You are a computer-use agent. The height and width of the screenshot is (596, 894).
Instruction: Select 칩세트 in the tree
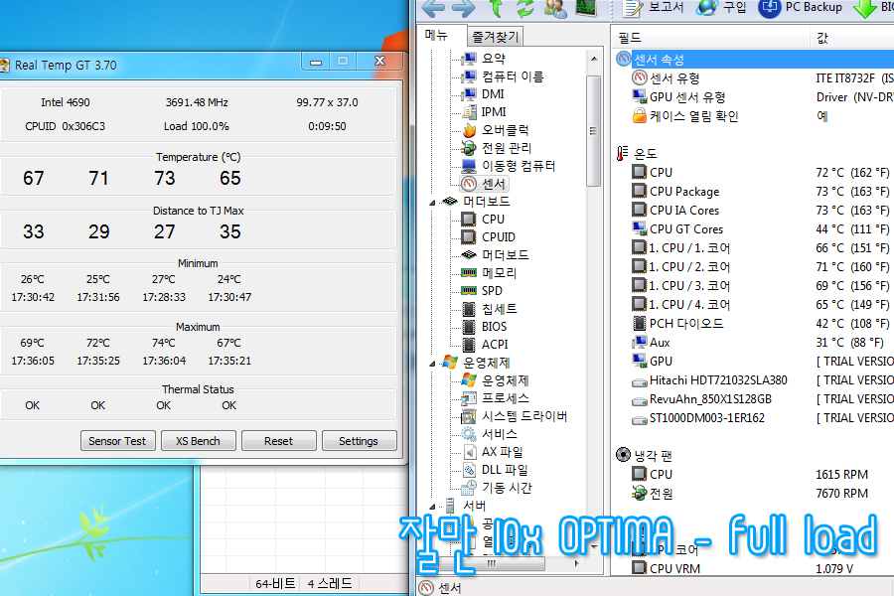(489, 309)
